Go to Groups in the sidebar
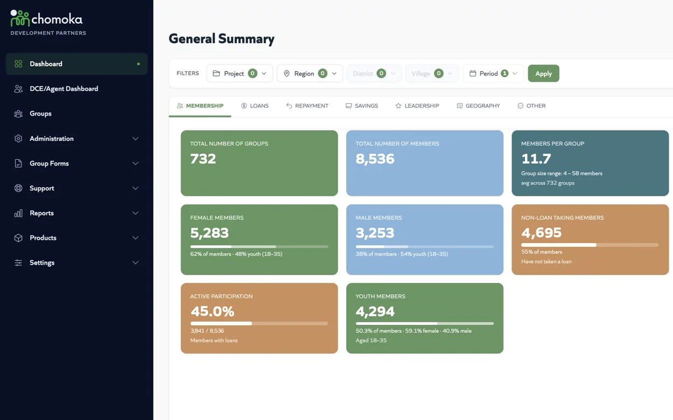The height and width of the screenshot is (420, 673). coord(76,113)
